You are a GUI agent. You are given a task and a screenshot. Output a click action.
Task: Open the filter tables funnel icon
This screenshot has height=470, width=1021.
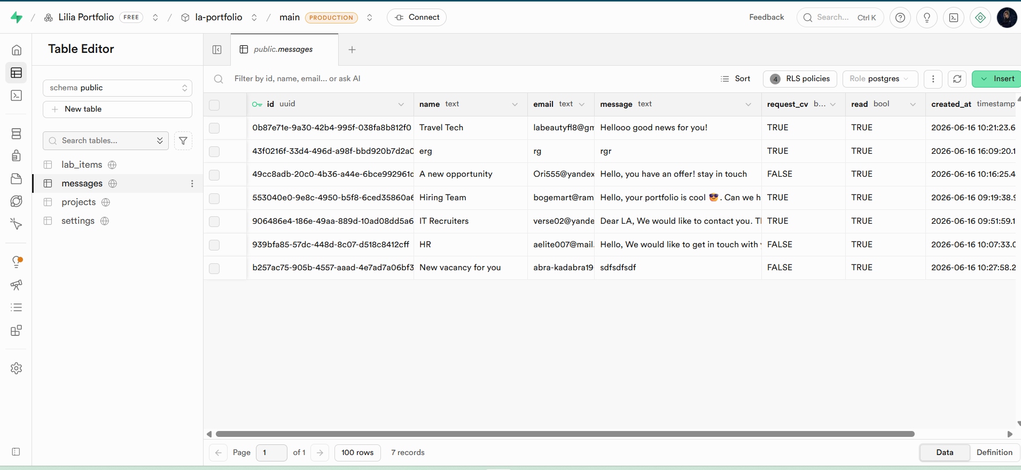(183, 141)
